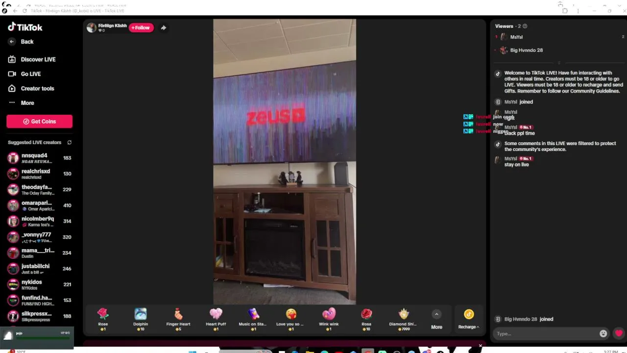Open the browser three-dot menu
Viewport: 627px width, 353px height.
(578, 11)
